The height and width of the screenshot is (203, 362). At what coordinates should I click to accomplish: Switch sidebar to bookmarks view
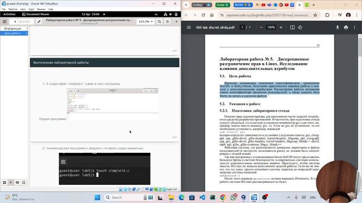click(x=24, y=183)
